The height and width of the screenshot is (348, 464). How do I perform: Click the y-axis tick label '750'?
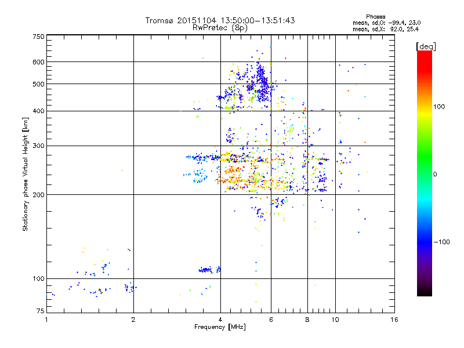click(38, 37)
